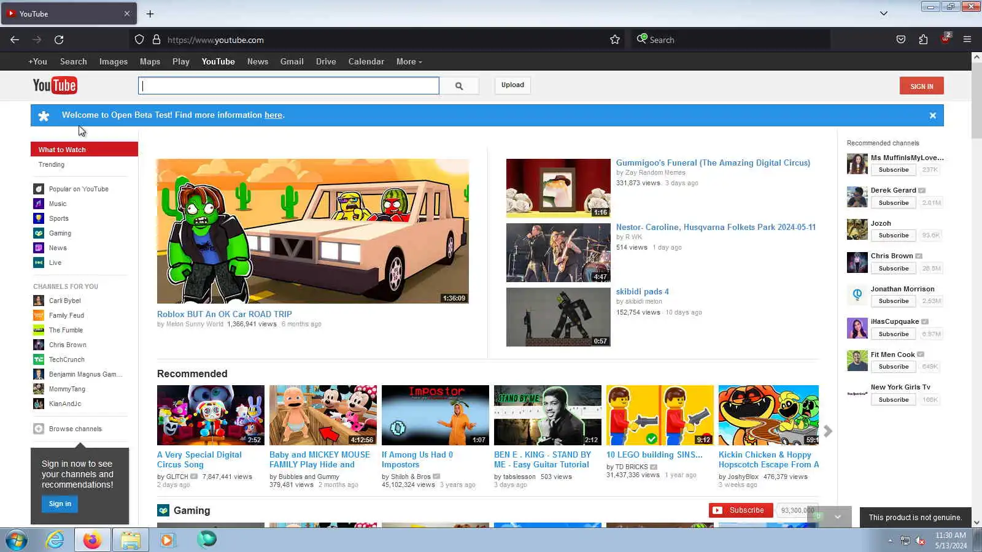Subscribe to iHasCupquake channel
Viewport: 982px width, 552px height.
[x=894, y=334]
